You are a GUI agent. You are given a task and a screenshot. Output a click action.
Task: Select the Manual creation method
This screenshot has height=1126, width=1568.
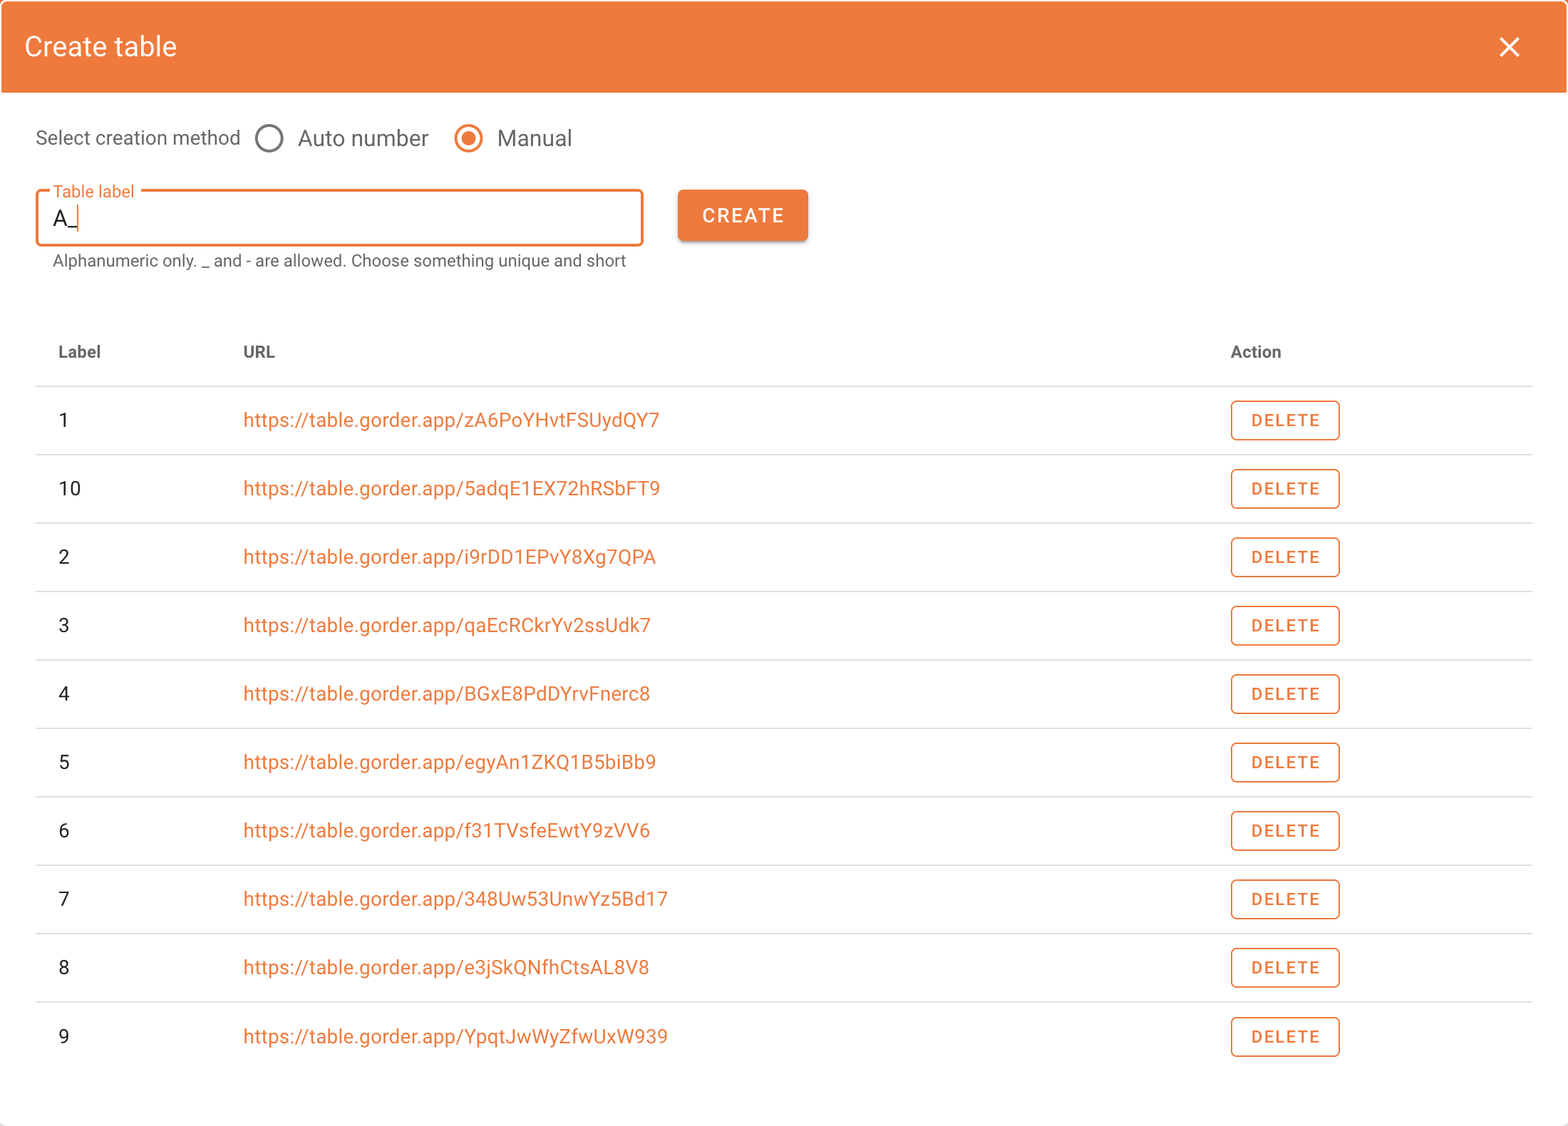pyautogui.click(x=469, y=138)
